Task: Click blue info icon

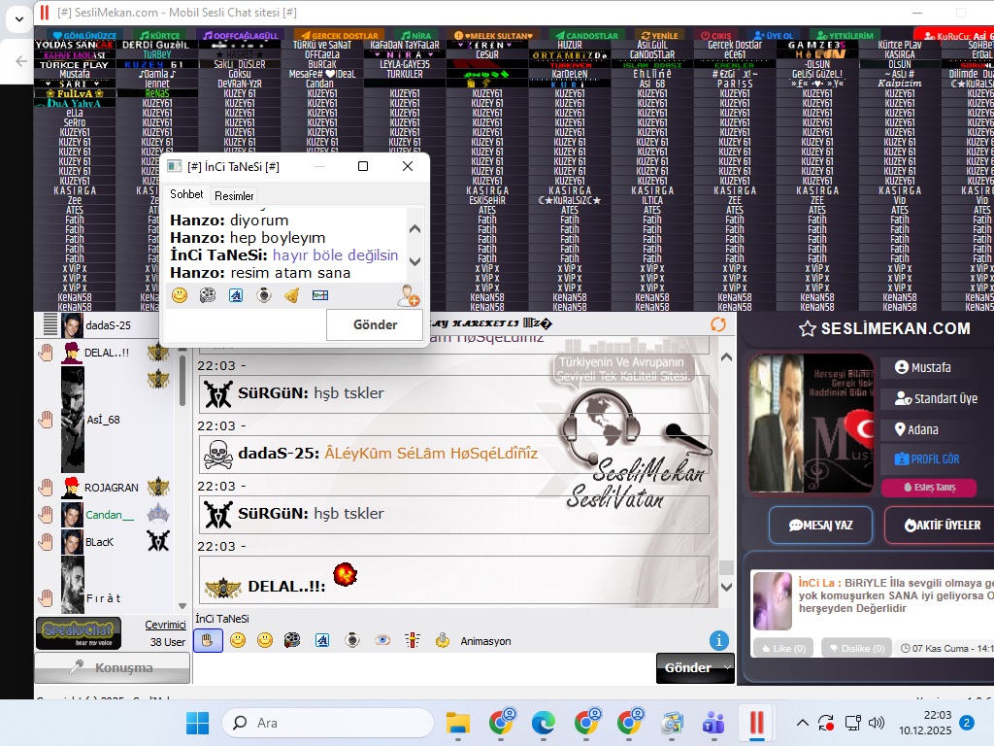Action: [x=719, y=641]
